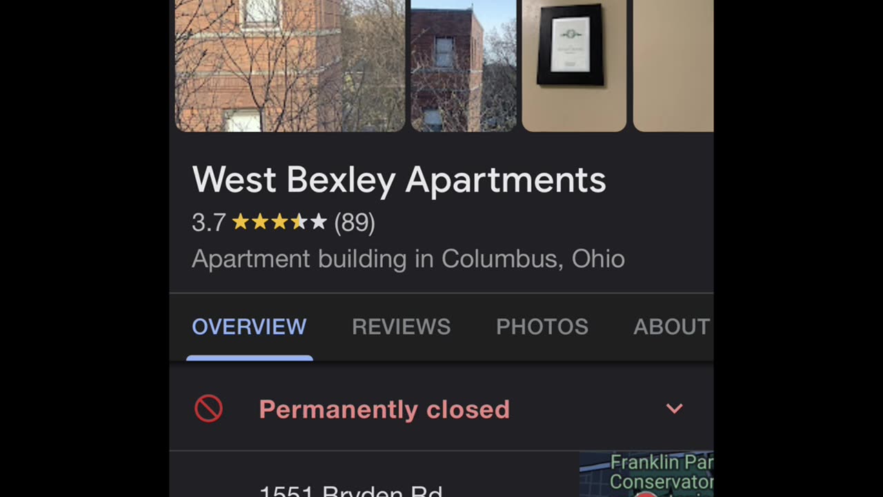The height and width of the screenshot is (497, 883).
Task: Open the large brick building photo
Action: coord(290,66)
